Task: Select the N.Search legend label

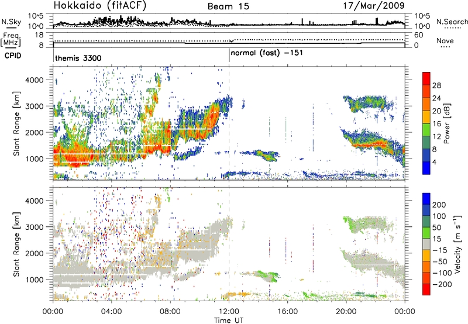Action: point(452,22)
